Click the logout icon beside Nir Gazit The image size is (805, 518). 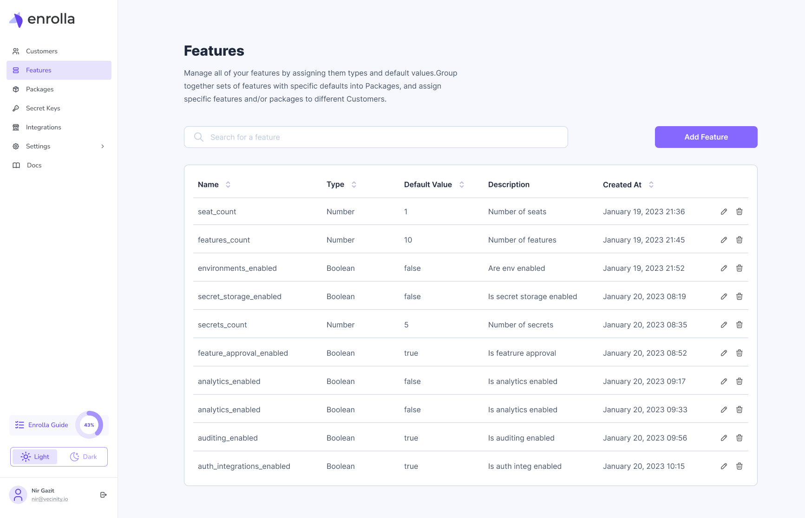[104, 495]
